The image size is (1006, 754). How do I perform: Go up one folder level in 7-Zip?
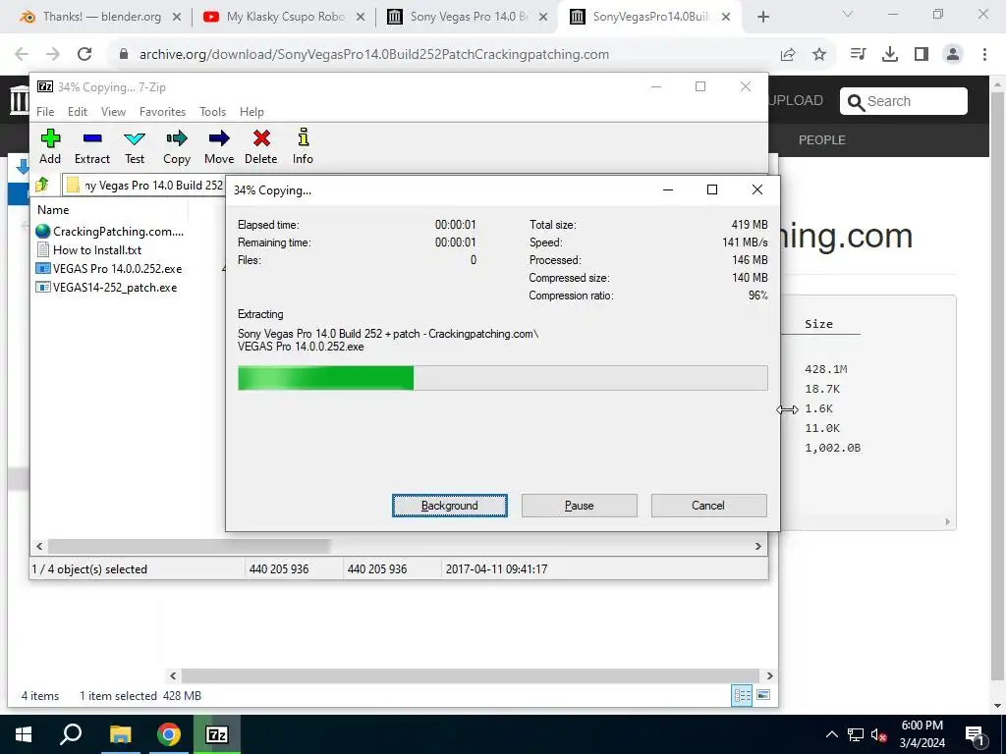(43, 186)
